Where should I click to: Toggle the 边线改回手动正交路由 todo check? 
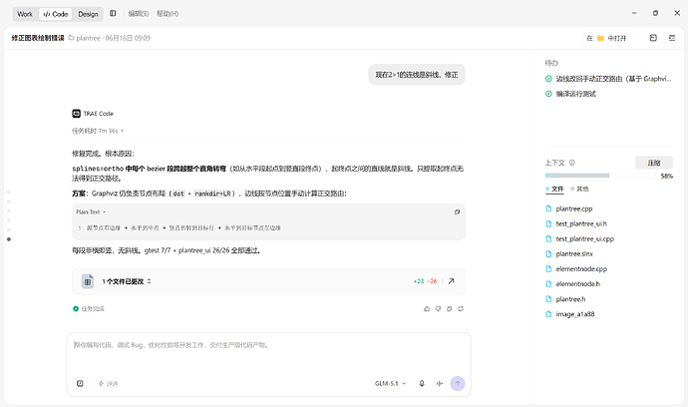pyautogui.click(x=548, y=79)
